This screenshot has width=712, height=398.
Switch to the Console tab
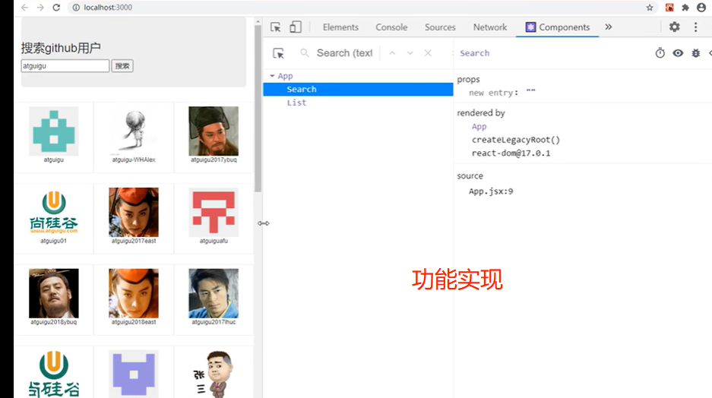click(x=391, y=27)
